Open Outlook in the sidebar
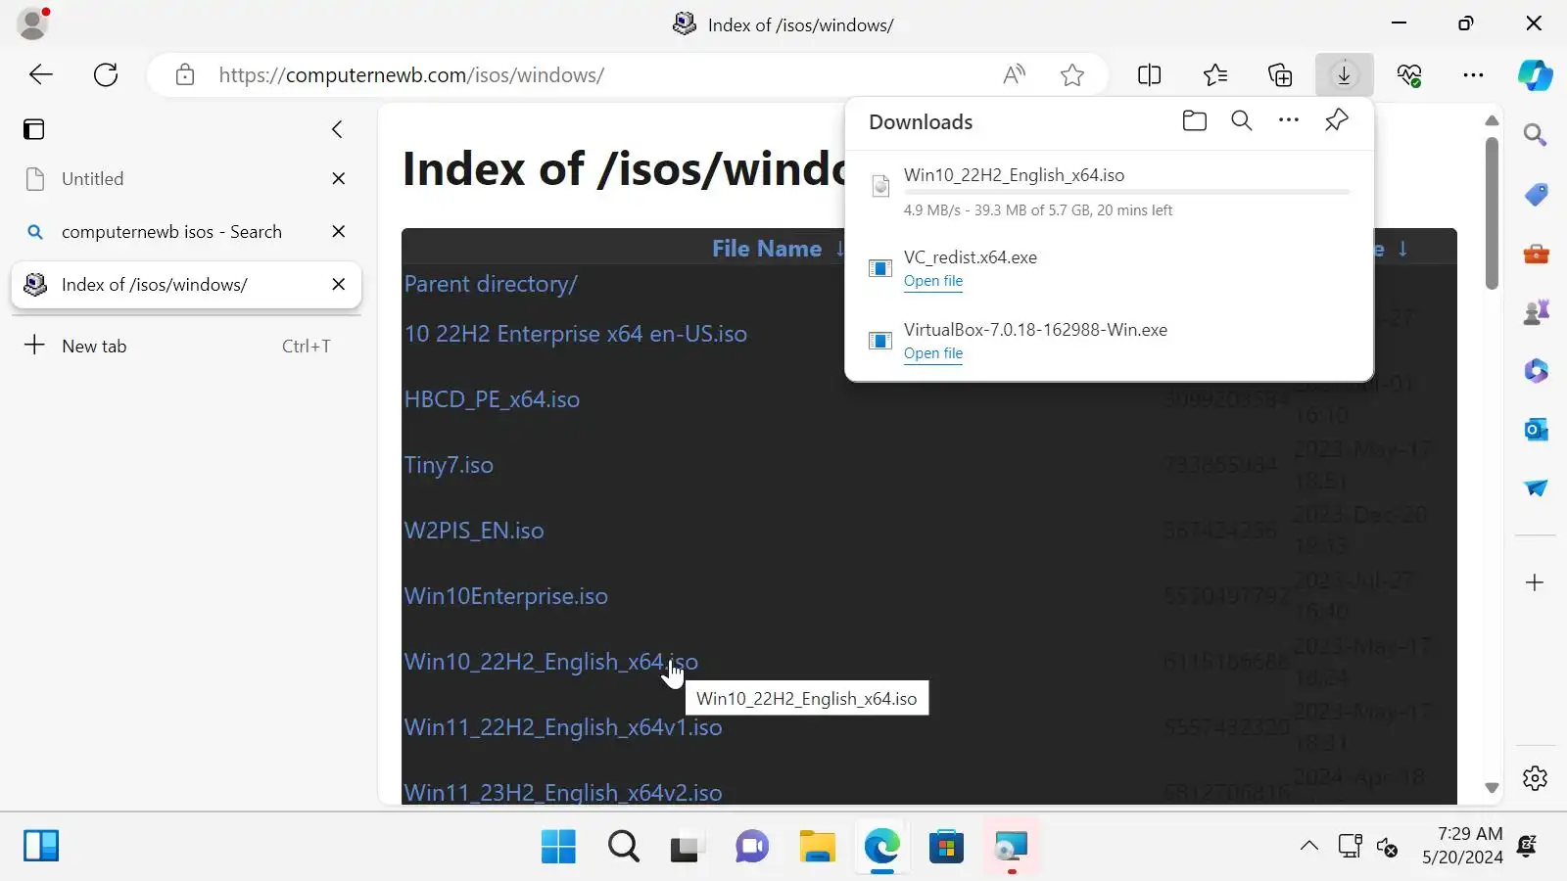The height and width of the screenshot is (881, 1567). click(x=1536, y=430)
